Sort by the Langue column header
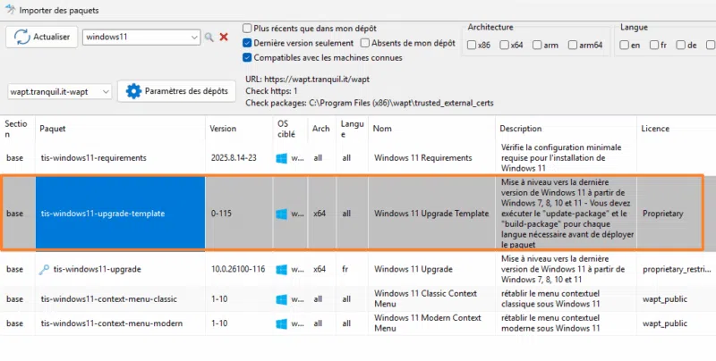Image resolution: width=716 pixels, height=361 pixels. 352,129
